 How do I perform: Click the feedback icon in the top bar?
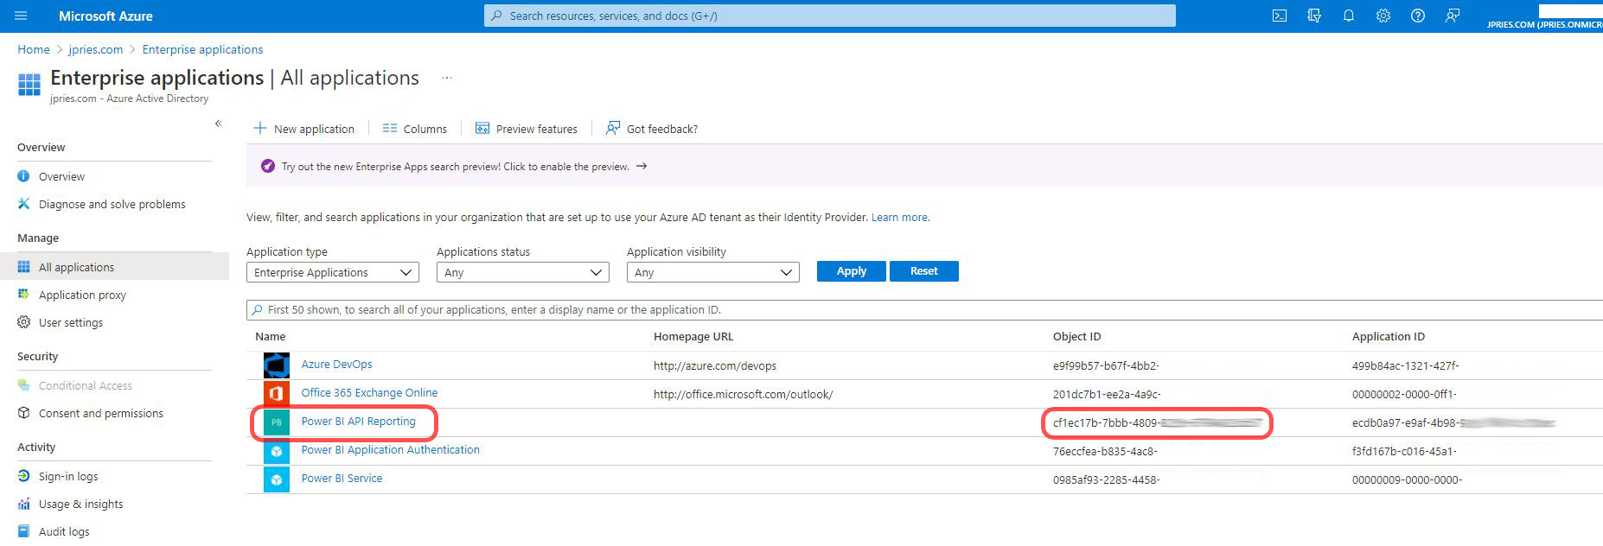[1453, 16]
